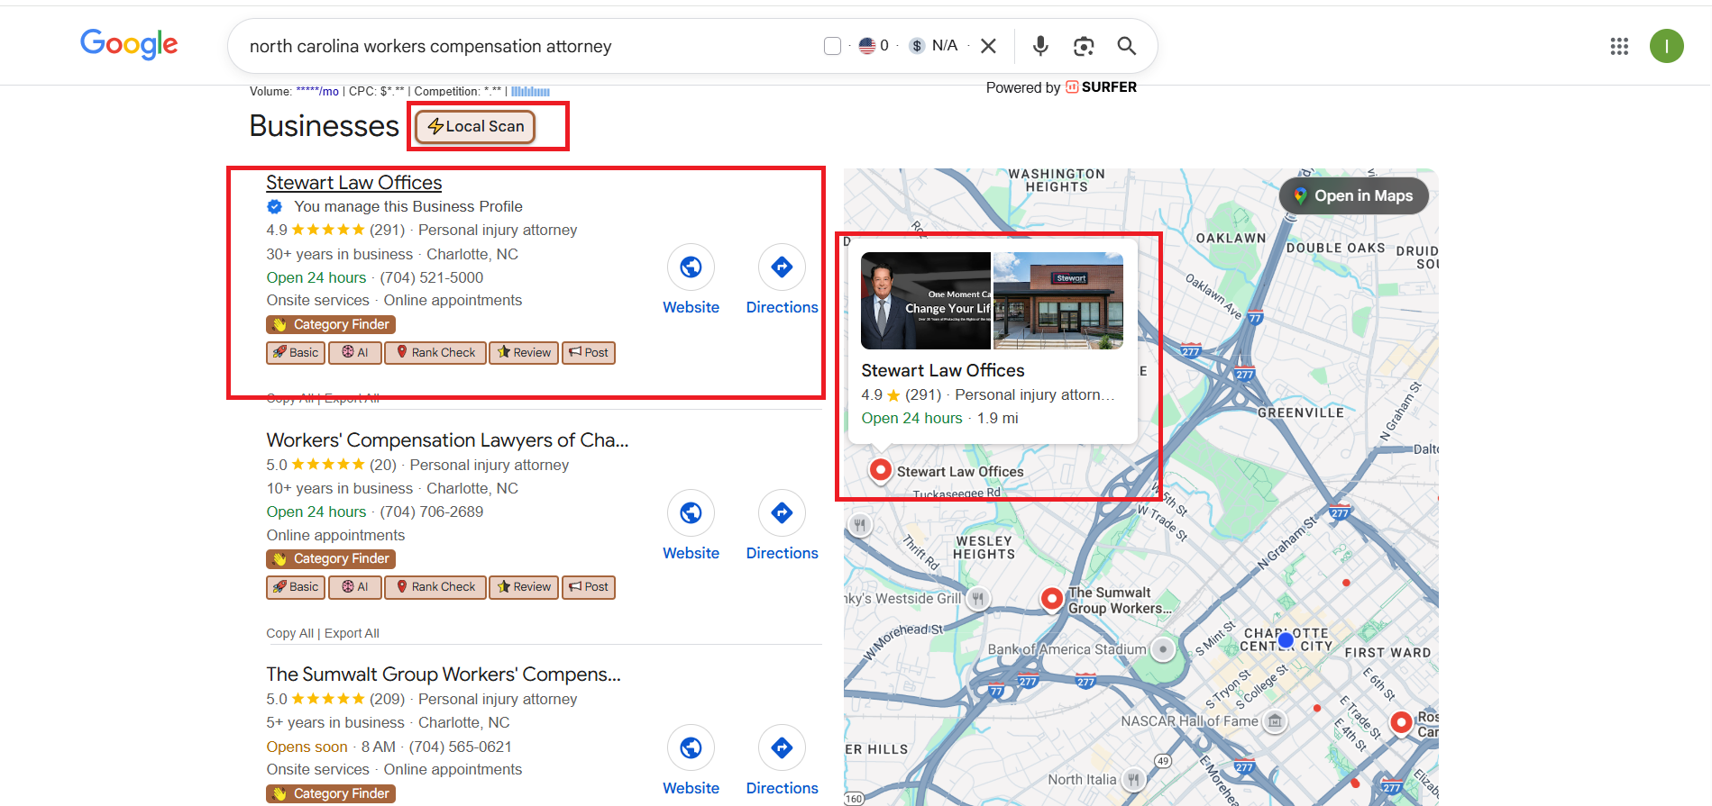1712x806 pixels.
Task: Run Rank Check for Workers' Compensation Lawyers
Action: pos(435,587)
